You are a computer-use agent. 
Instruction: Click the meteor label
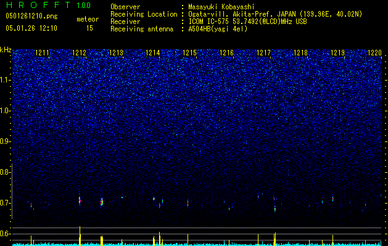(88, 19)
